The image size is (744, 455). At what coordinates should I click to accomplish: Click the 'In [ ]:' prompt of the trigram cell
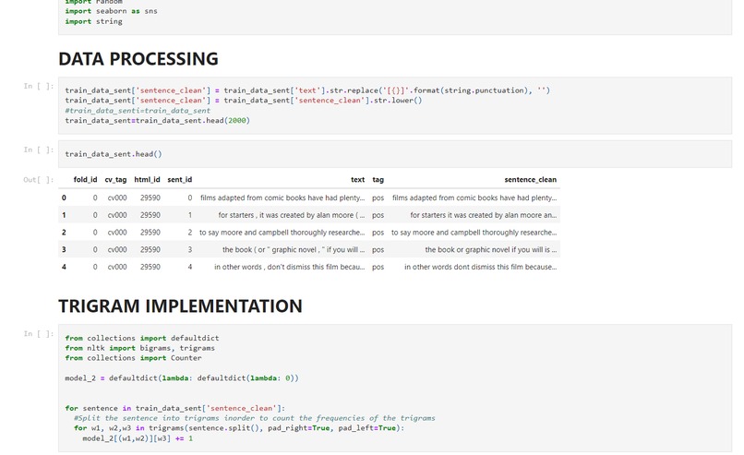tap(39, 333)
